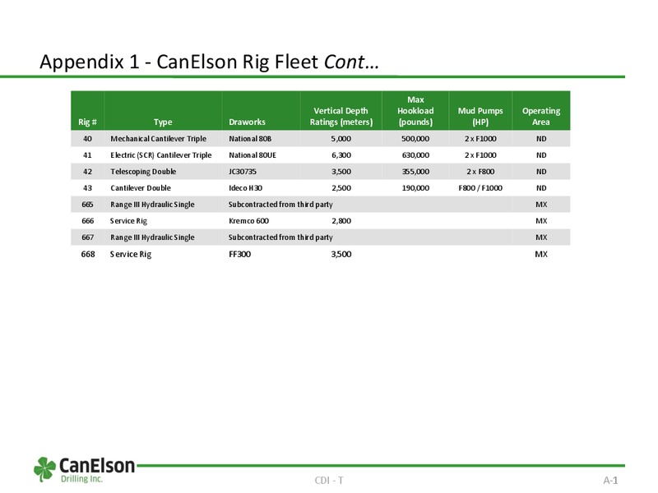The height and width of the screenshot is (493, 658).
Task: Select 'Electric (SCR) Cantilever Triple' cell
Action: pos(160,155)
